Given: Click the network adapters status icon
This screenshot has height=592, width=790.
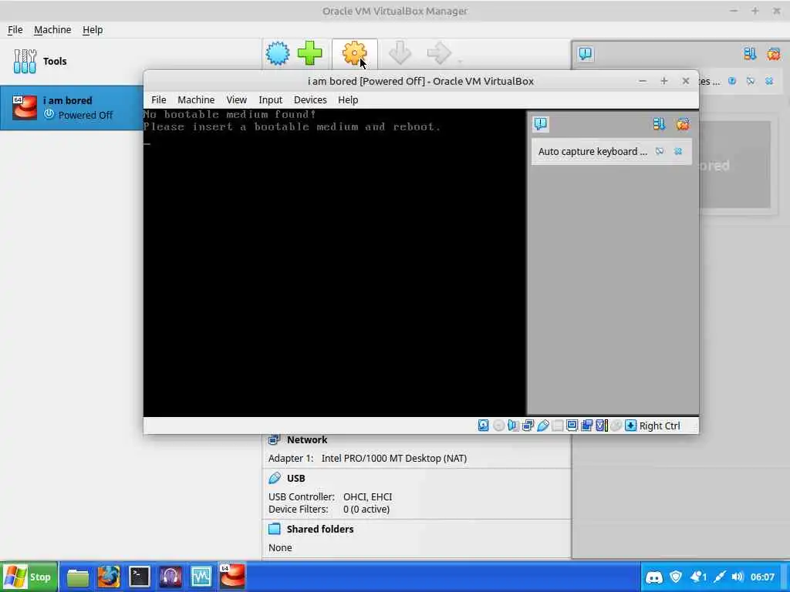Looking at the screenshot, I should pyautogui.click(x=528, y=425).
